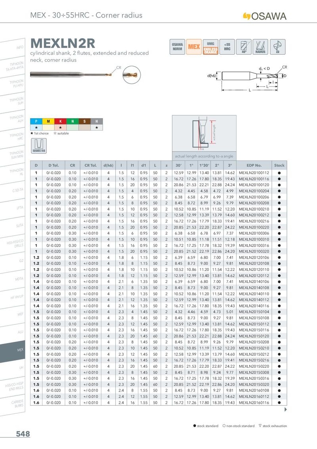
Task: Select EDP number MEXLN20100320
Action: (x=254, y=251)
